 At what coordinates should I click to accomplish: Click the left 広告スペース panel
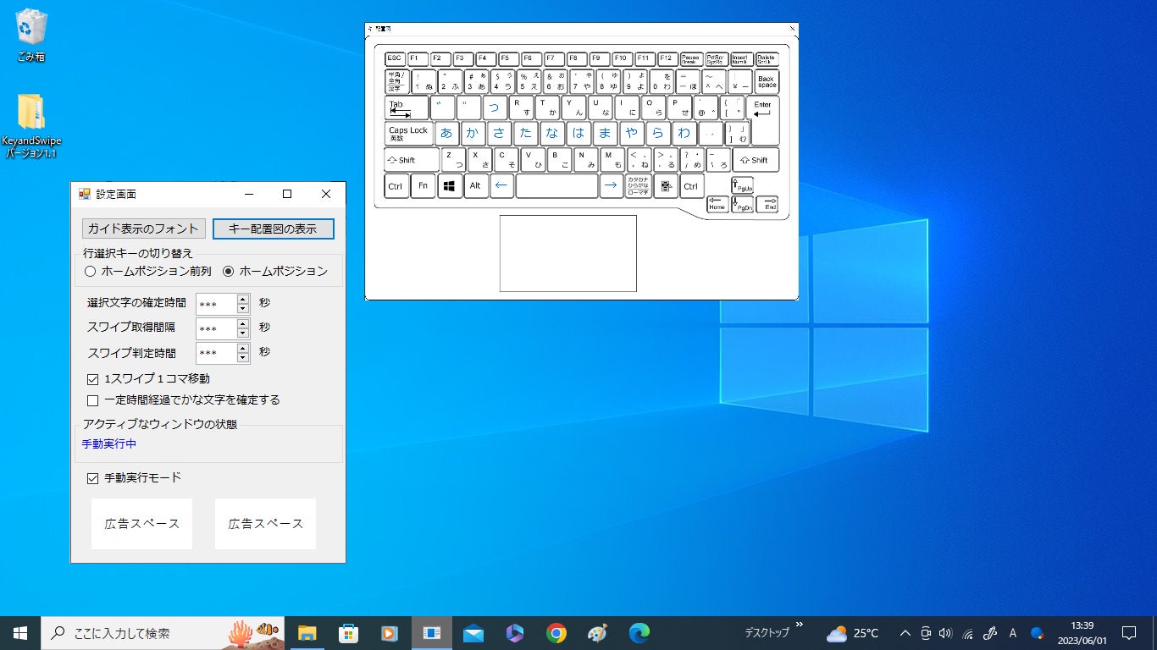point(142,524)
